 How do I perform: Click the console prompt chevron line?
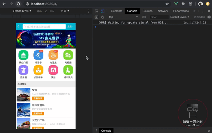tap(152, 27)
